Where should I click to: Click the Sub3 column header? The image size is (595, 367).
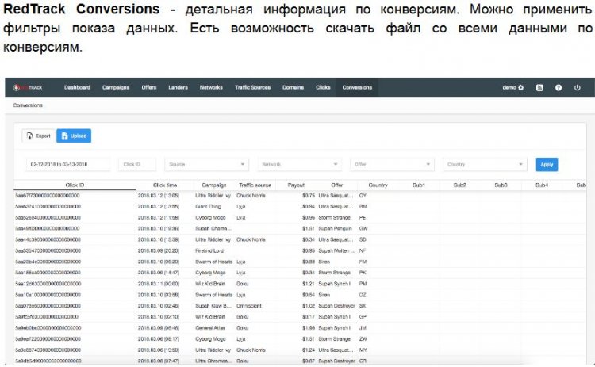[x=501, y=185]
